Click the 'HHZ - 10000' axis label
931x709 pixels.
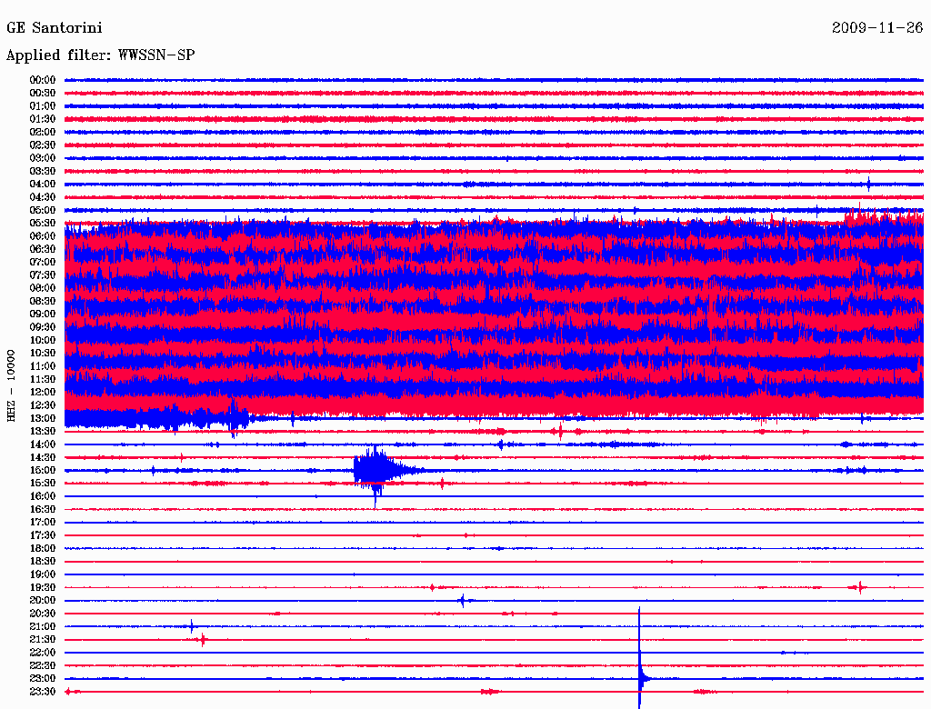pyautogui.click(x=11, y=385)
